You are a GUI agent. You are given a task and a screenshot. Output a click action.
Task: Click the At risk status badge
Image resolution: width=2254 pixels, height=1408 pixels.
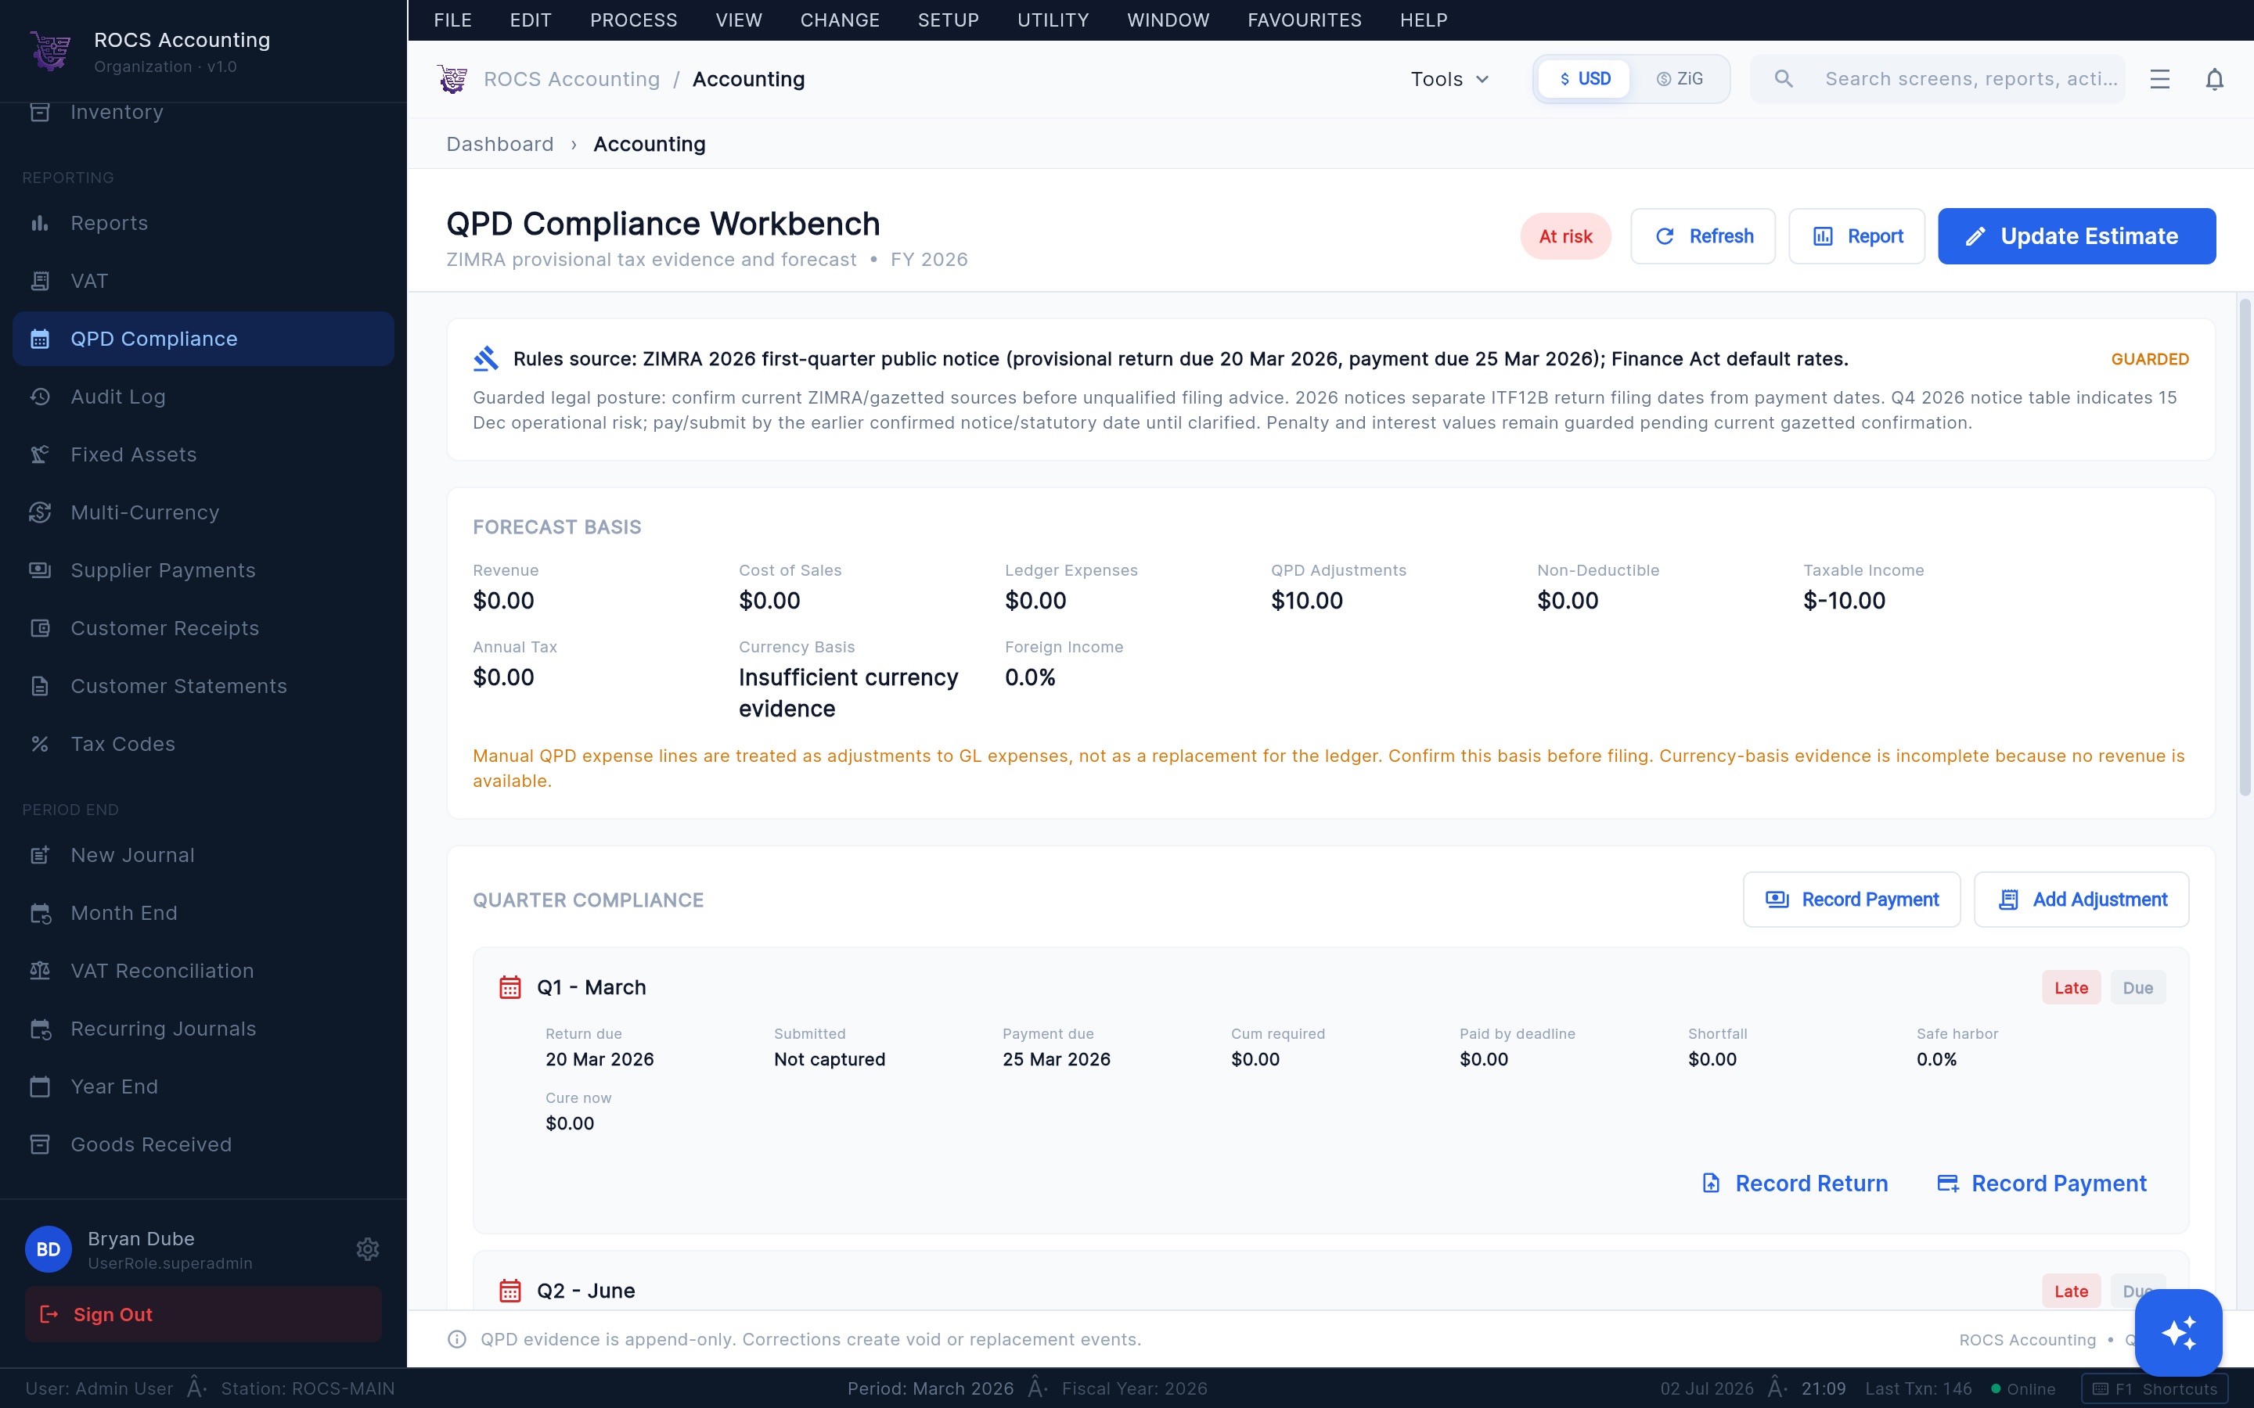(x=1566, y=236)
